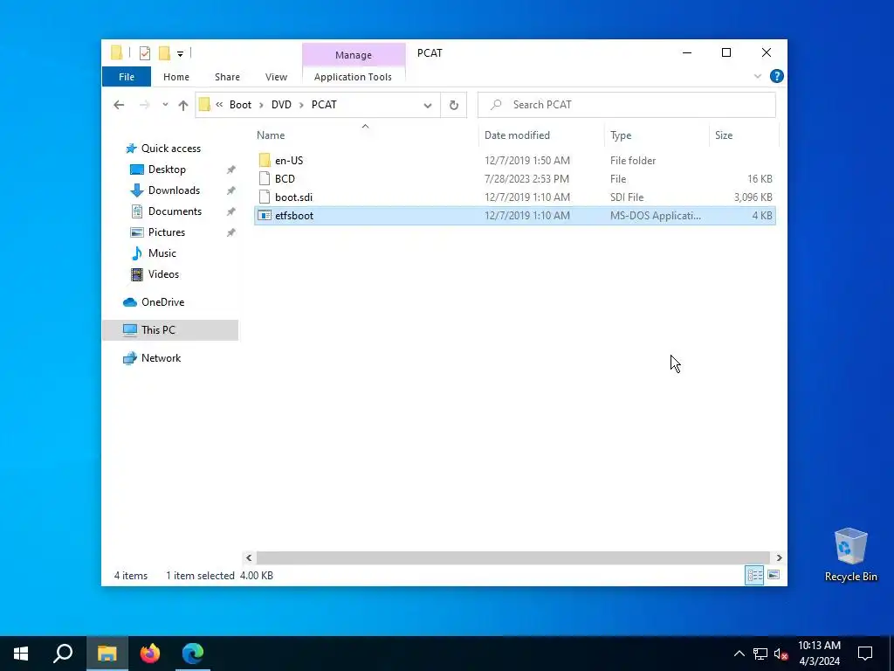894x671 pixels.
Task: Switch to Large icons view in status bar
Action: click(774, 575)
